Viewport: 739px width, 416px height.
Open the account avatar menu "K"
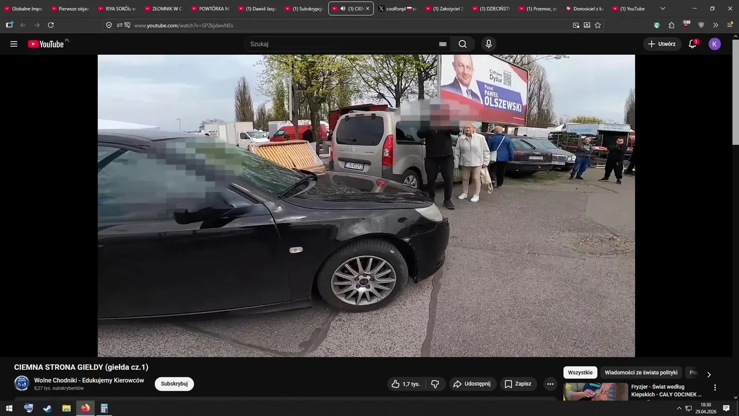[x=715, y=44]
